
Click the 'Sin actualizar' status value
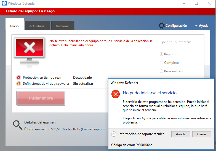point(83,84)
